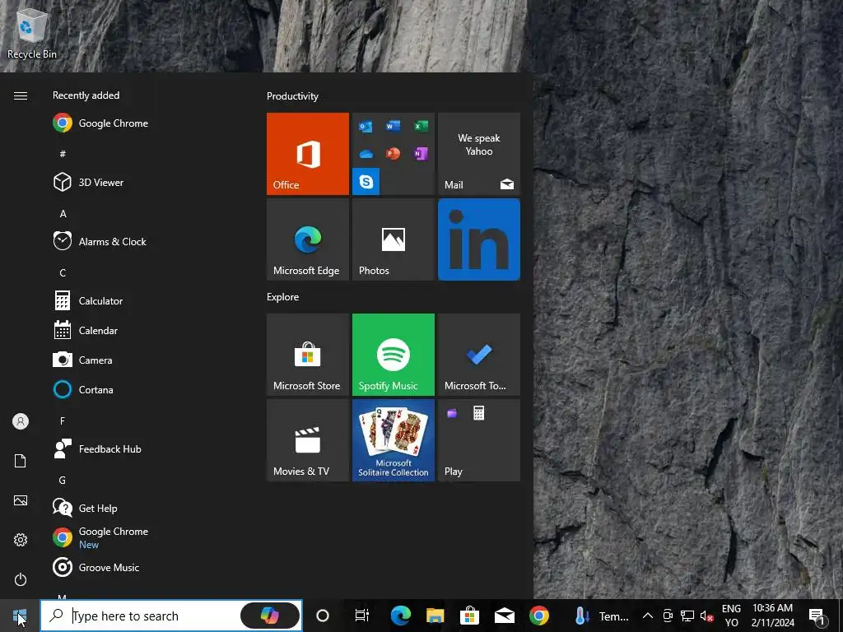Open the Photos tile
Screen dimensions: 843x632
pos(393,239)
